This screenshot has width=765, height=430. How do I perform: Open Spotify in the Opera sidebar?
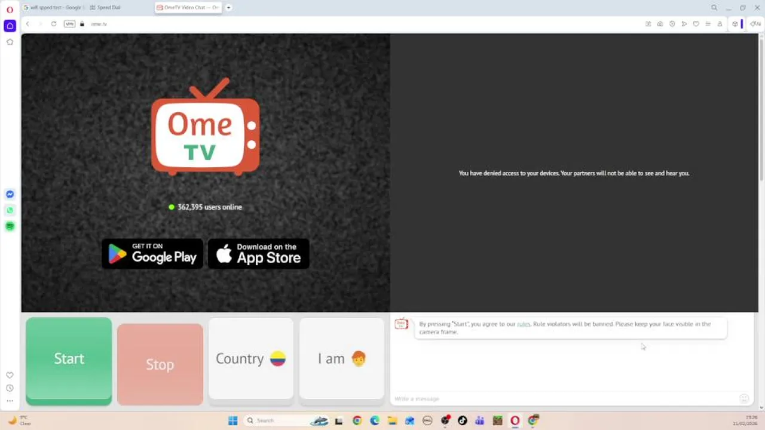pos(10,226)
